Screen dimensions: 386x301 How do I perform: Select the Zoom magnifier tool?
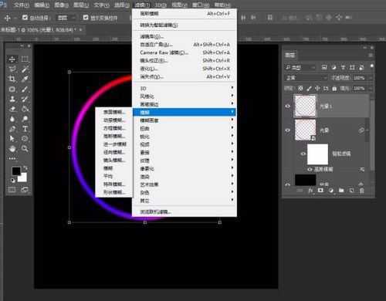[x=25, y=148]
